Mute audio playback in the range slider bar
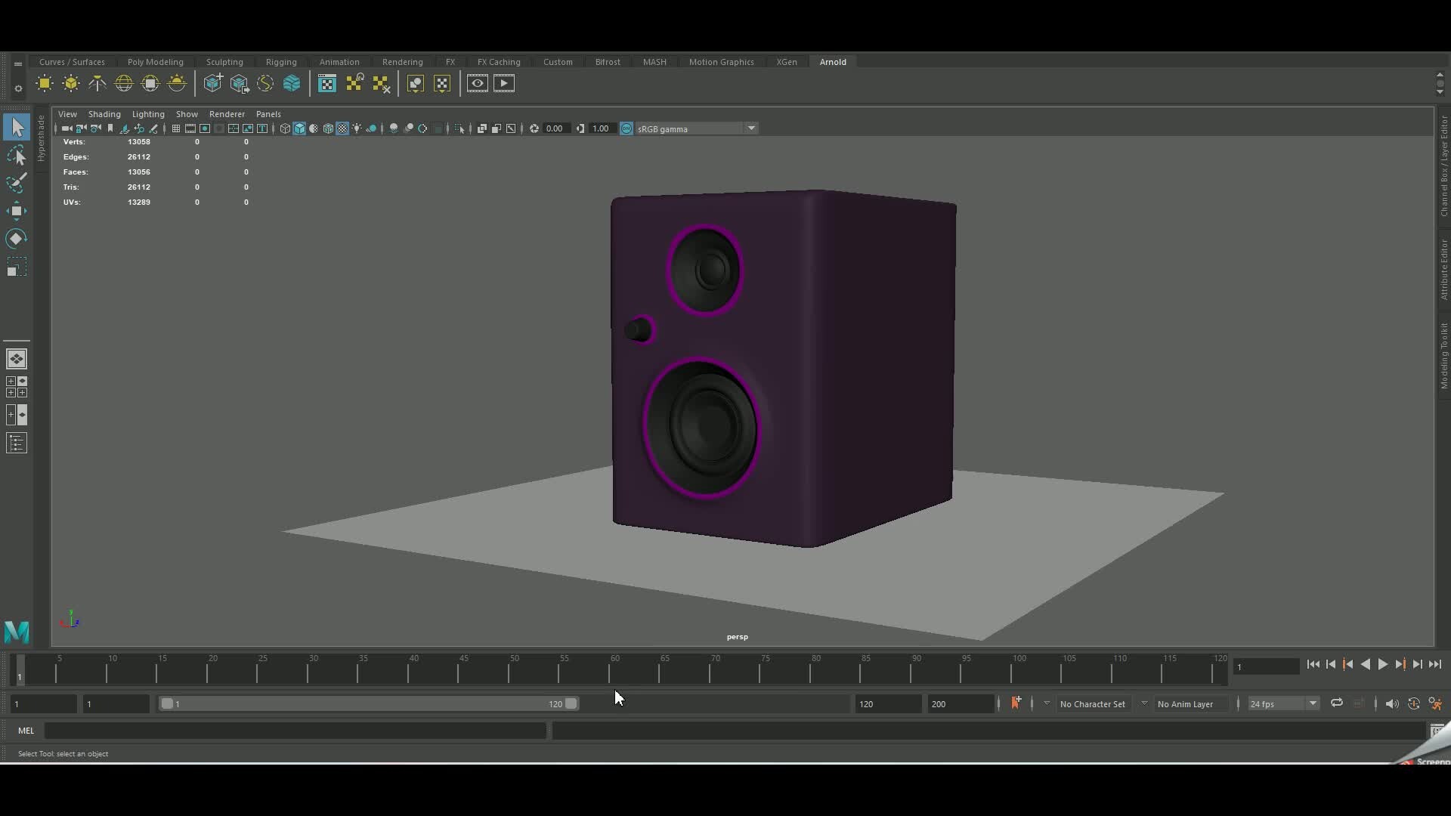The width and height of the screenshot is (1451, 816). (x=1392, y=703)
